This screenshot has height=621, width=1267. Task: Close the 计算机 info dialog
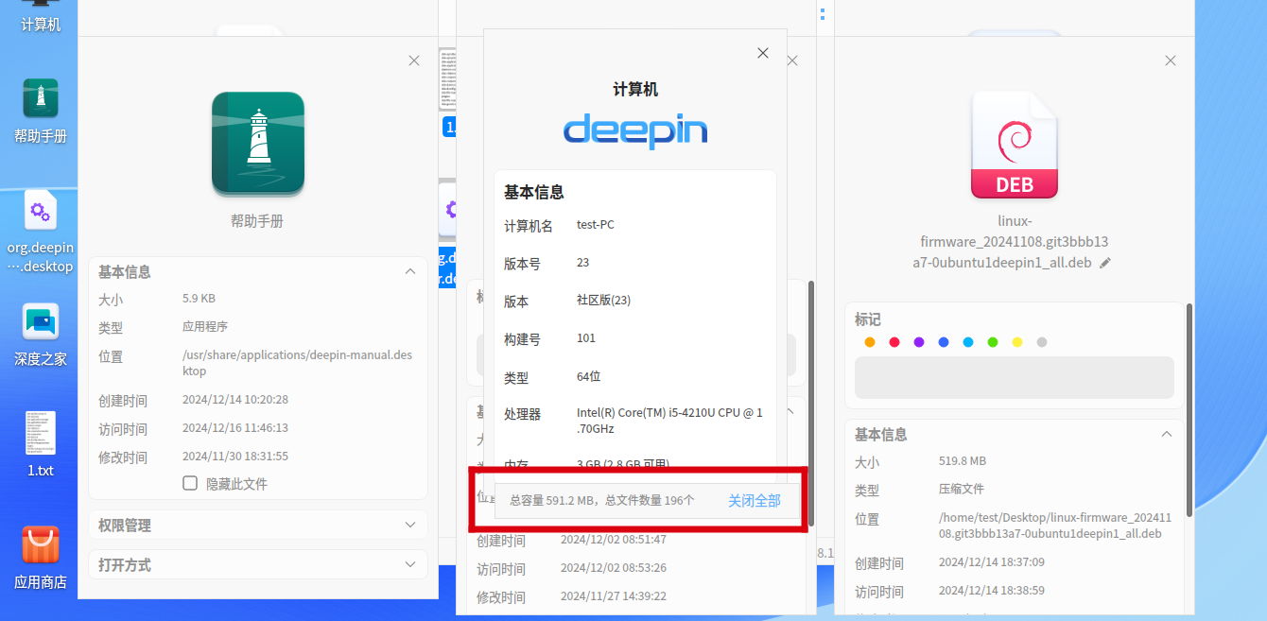click(x=763, y=53)
